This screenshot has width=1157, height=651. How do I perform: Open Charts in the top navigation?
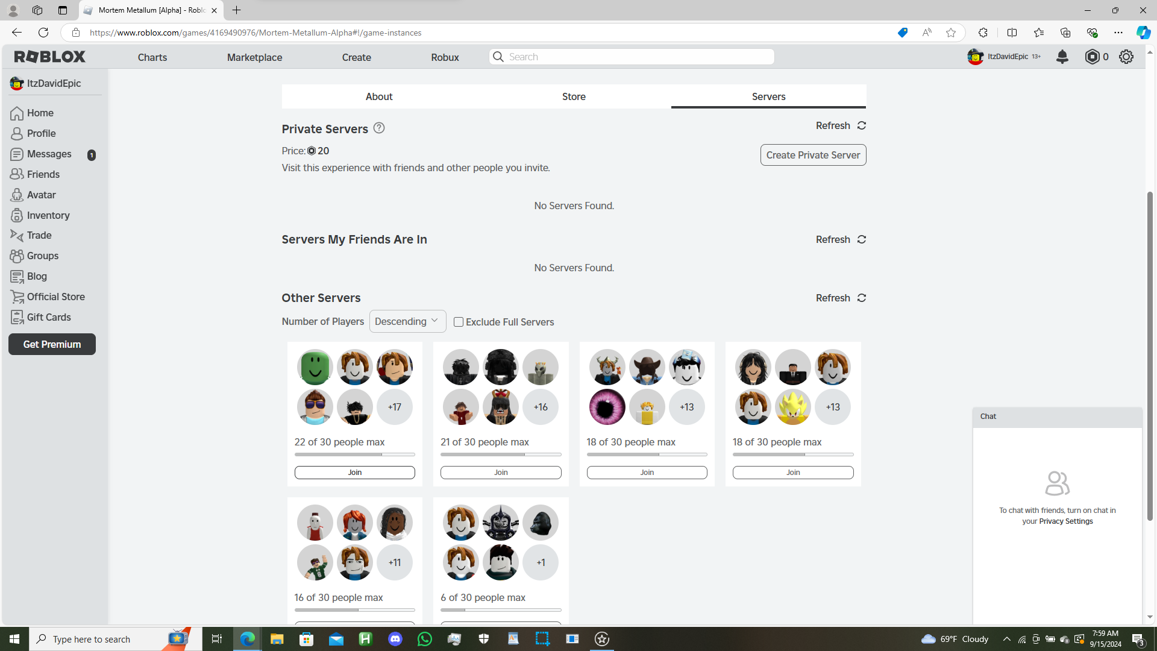coord(152,57)
